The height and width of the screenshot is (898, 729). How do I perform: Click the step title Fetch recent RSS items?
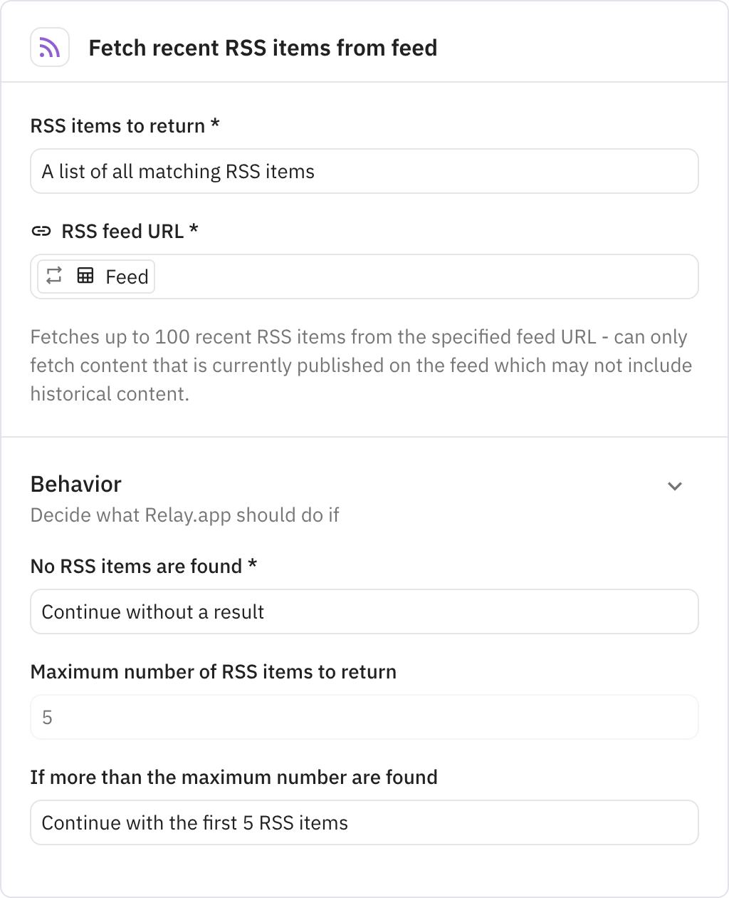(x=263, y=48)
